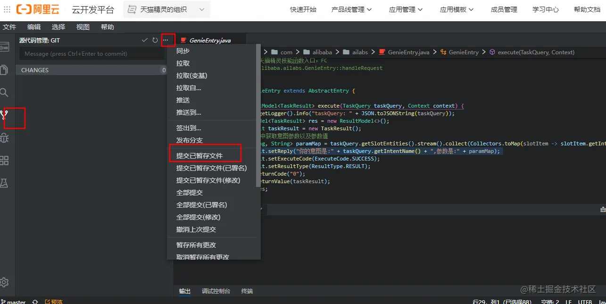Click the alibaba folder in breadcrumb

(x=318, y=52)
